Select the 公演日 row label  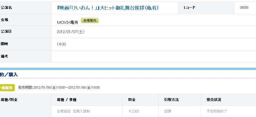click(x=6, y=31)
